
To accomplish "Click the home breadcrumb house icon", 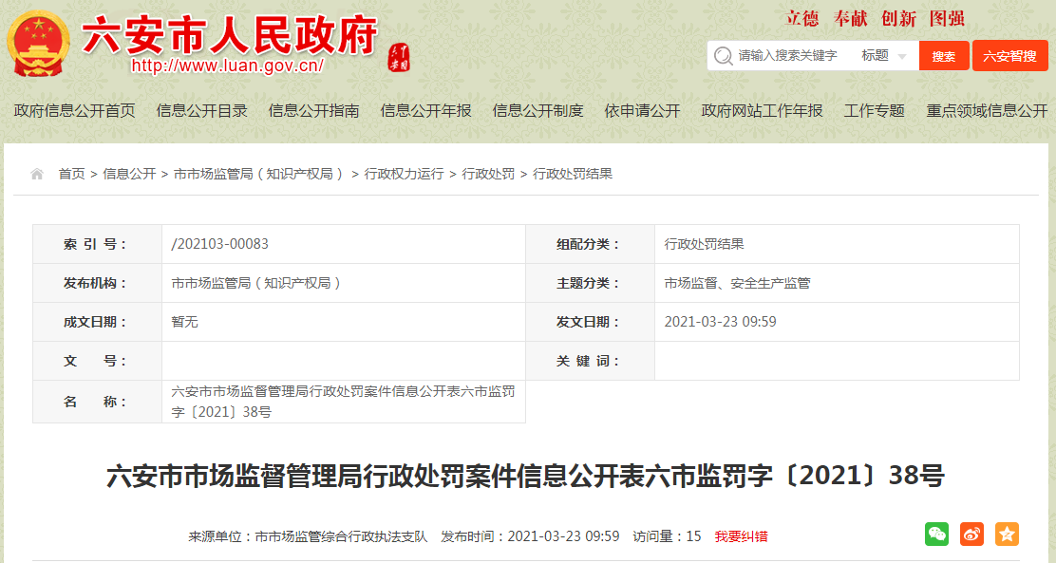I will click(37, 175).
